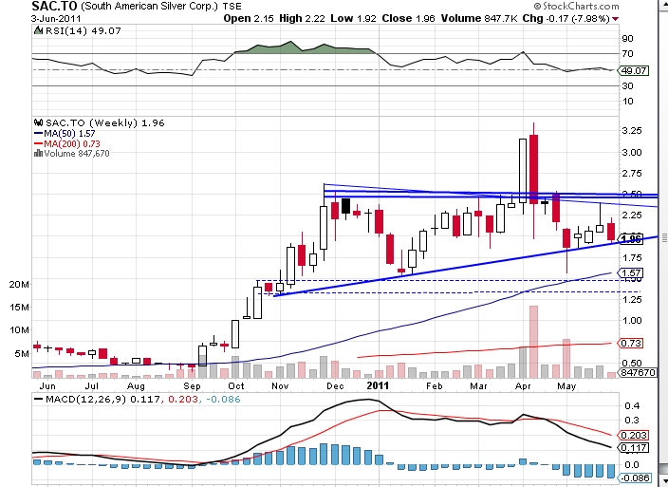Click the red 0.203 value in MACD legend
The width and height of the screenshot is (668, 487).
click(183, 400)
